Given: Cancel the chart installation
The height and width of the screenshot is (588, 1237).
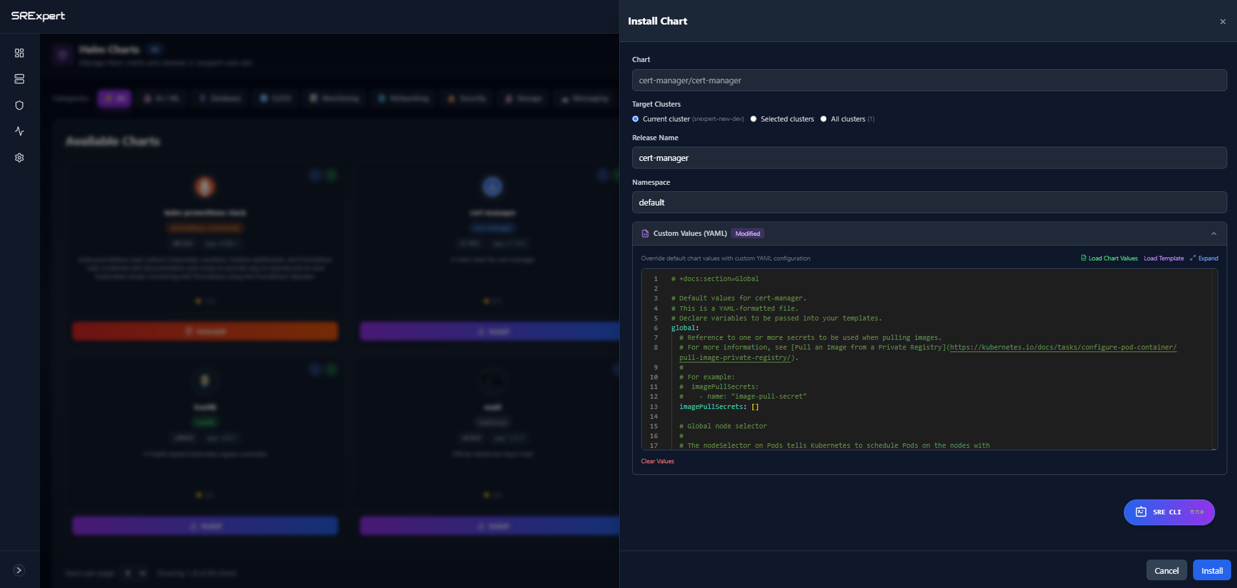Looking at the screenshot, I should coord(1166,571).
